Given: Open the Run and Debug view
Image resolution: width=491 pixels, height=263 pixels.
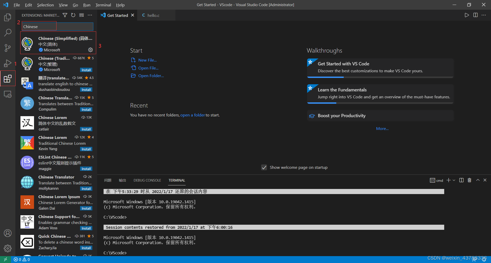Looking at the screenshot, I should coord(8,63).
